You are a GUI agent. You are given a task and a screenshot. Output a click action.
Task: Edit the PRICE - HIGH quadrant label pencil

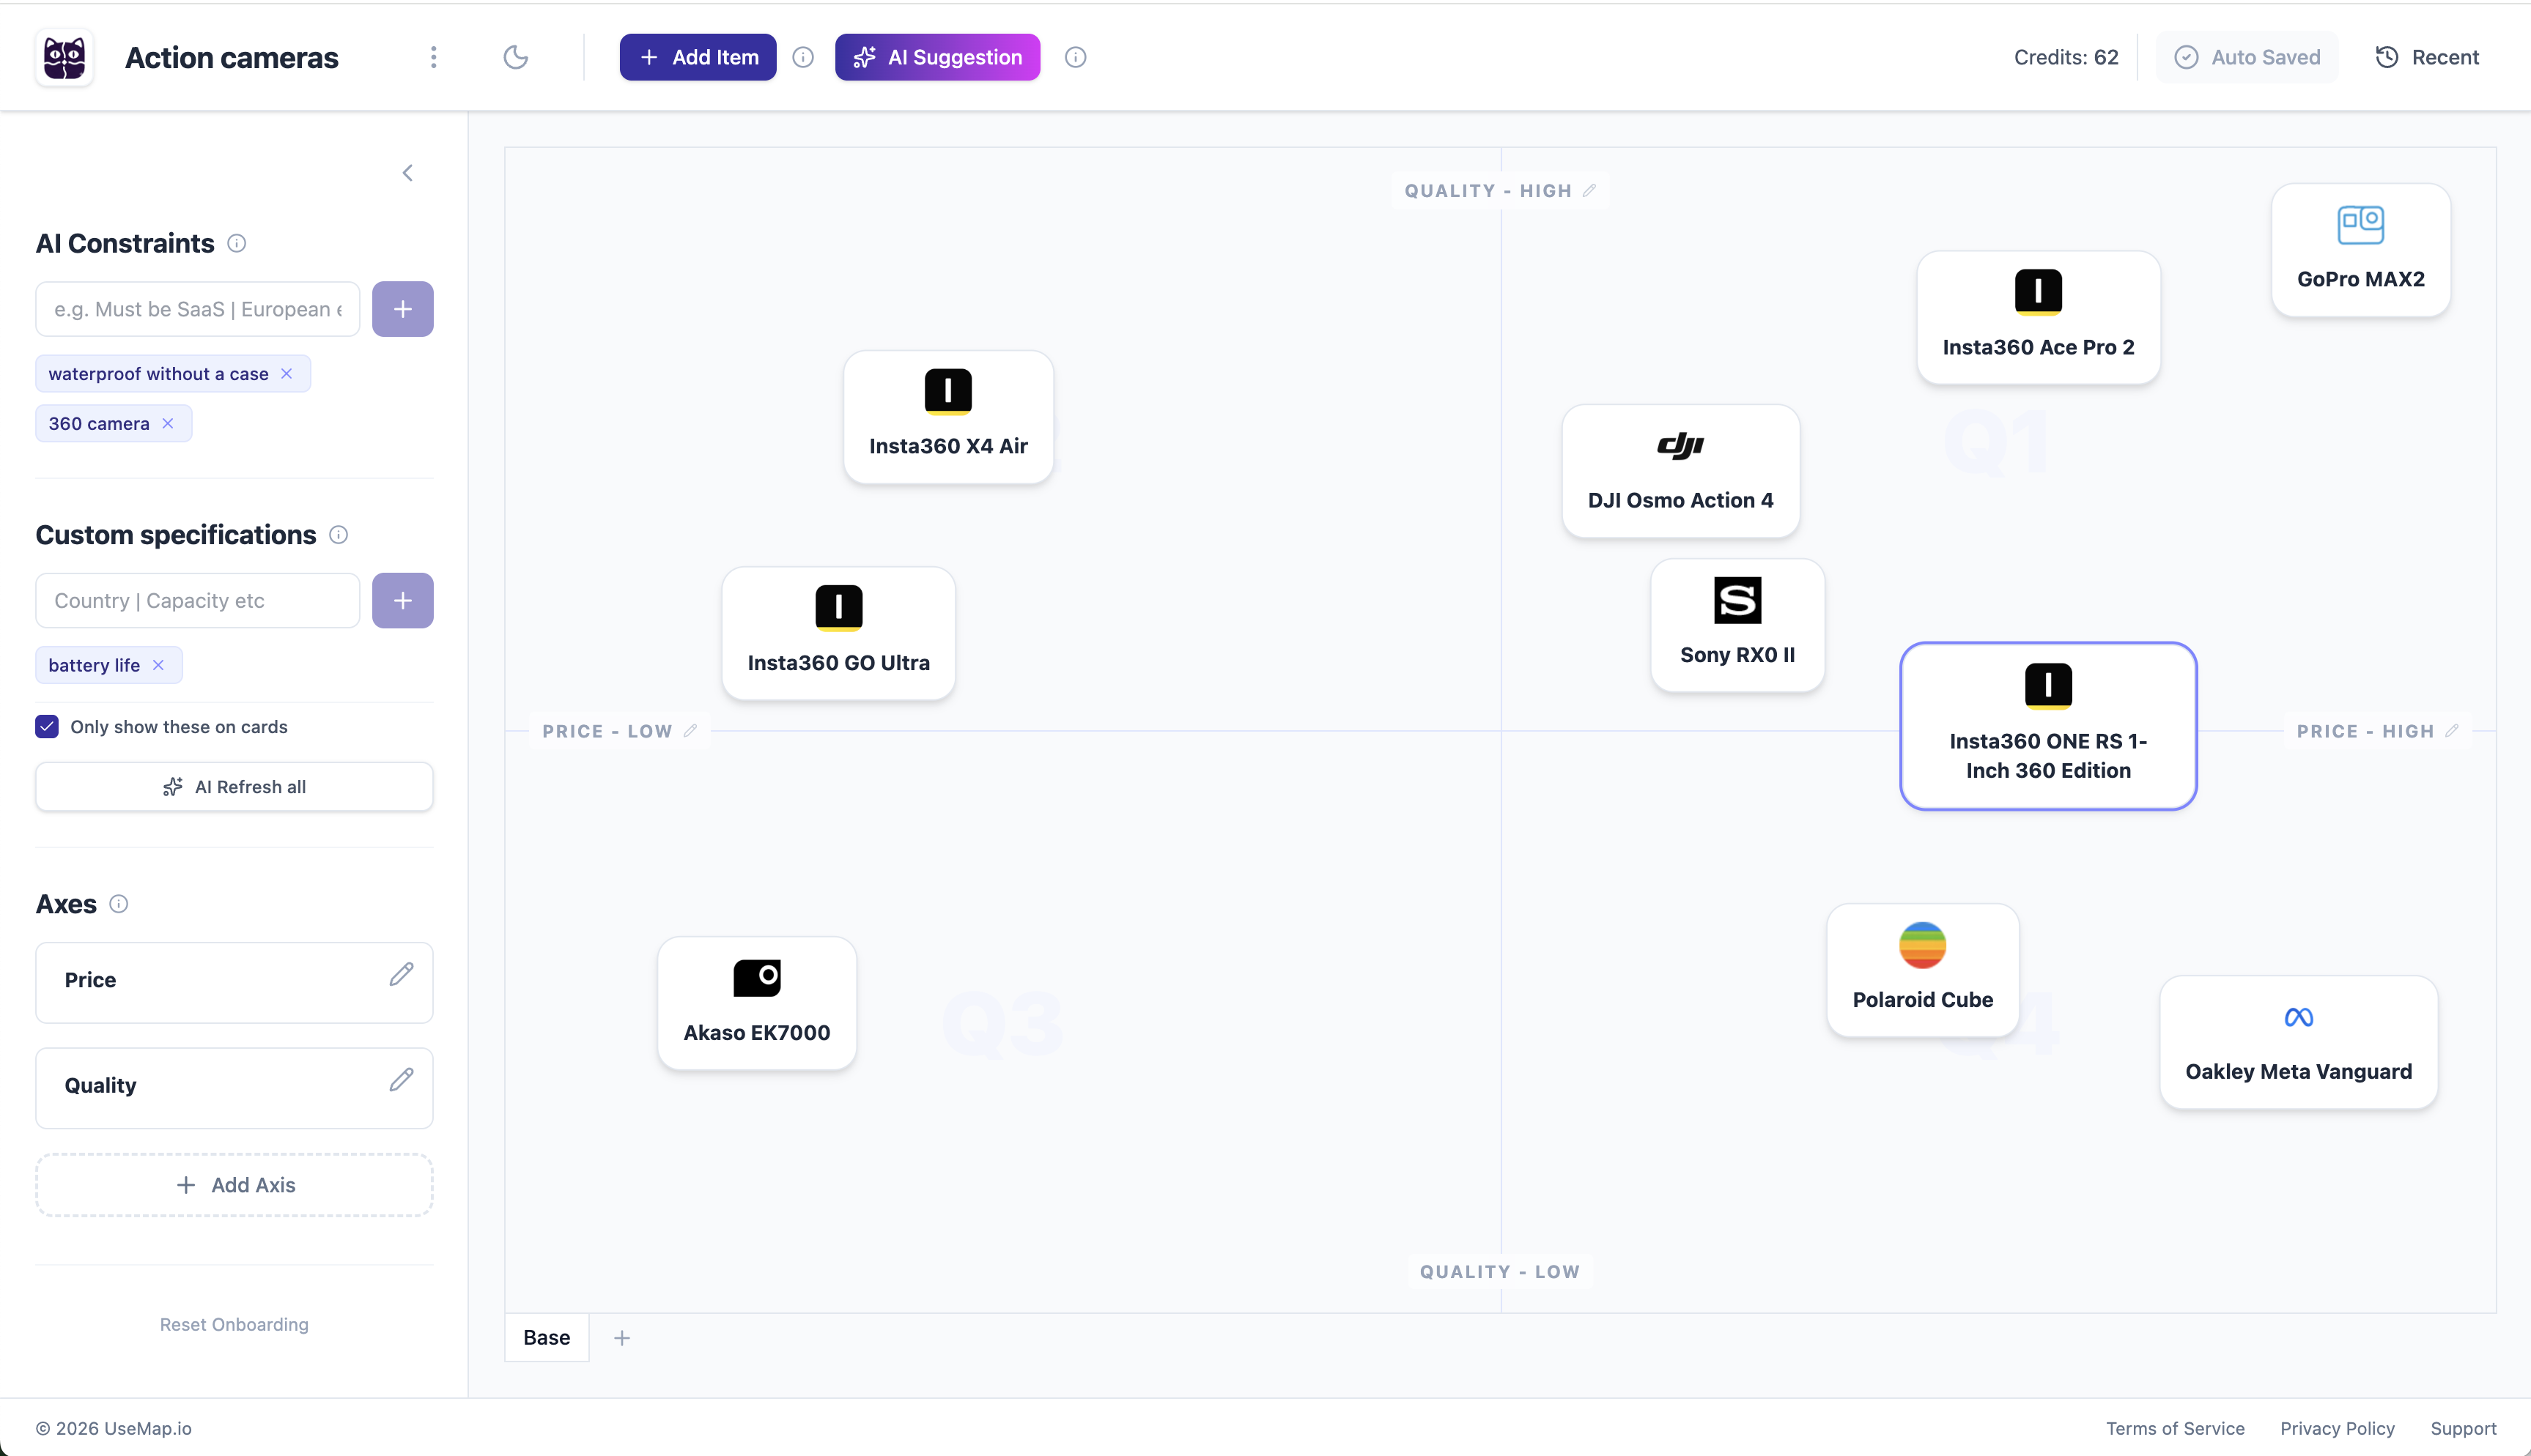(x=2453, y=731)
